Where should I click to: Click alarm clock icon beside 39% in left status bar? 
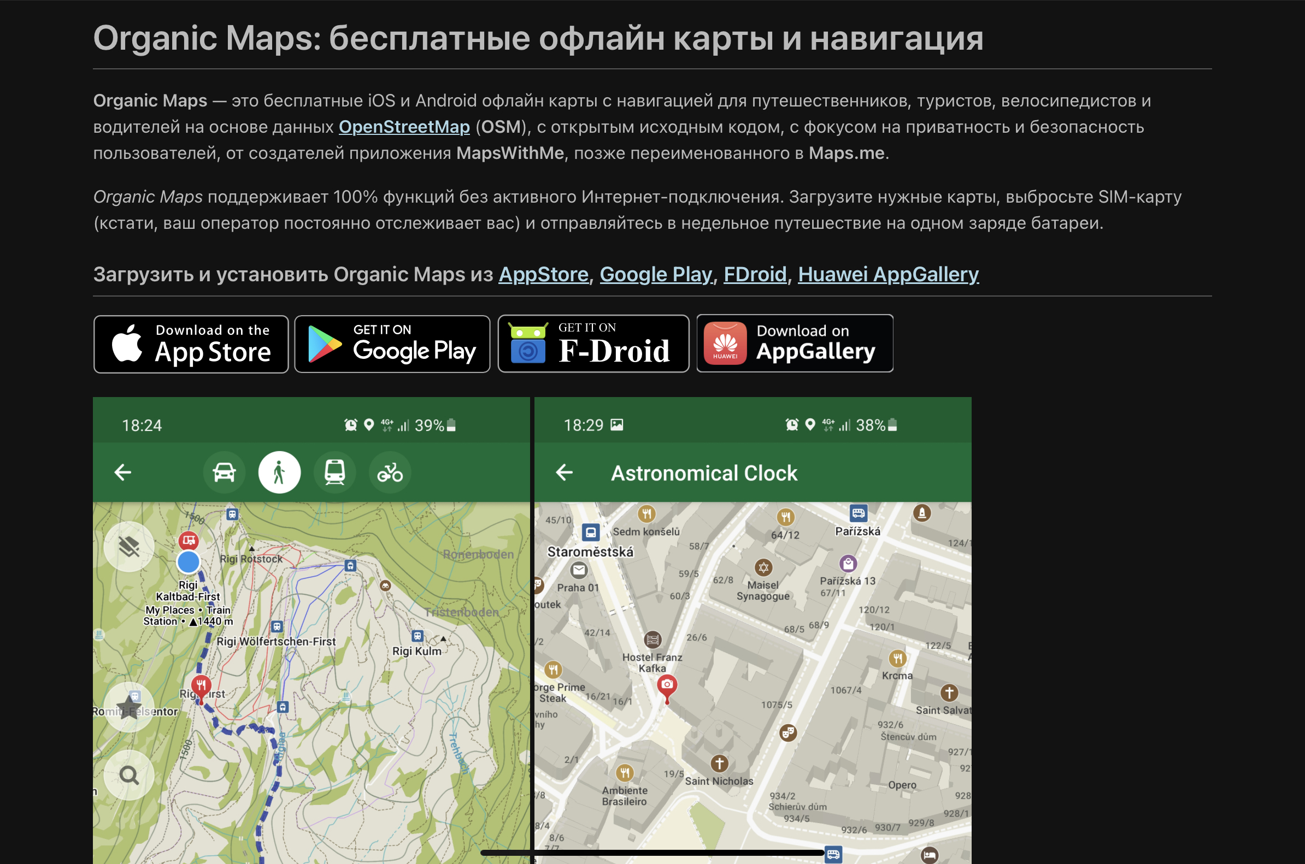click(x=351, y=425)
